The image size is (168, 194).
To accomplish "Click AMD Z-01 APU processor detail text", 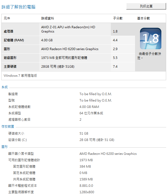I will [x=68, y=29].
